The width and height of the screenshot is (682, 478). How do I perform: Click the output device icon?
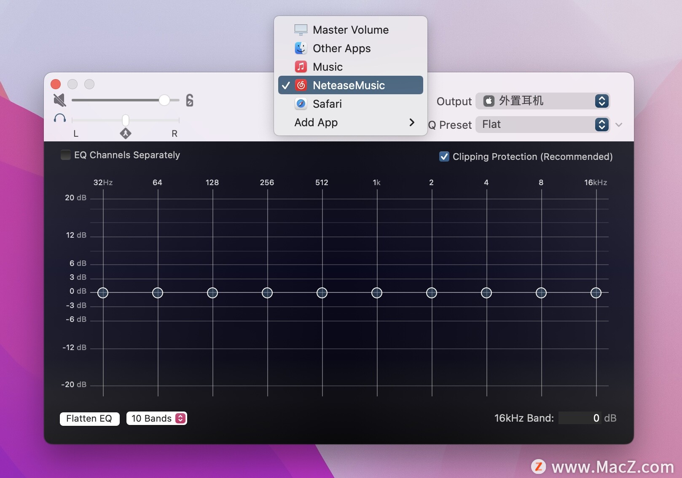tap(489, 101)
